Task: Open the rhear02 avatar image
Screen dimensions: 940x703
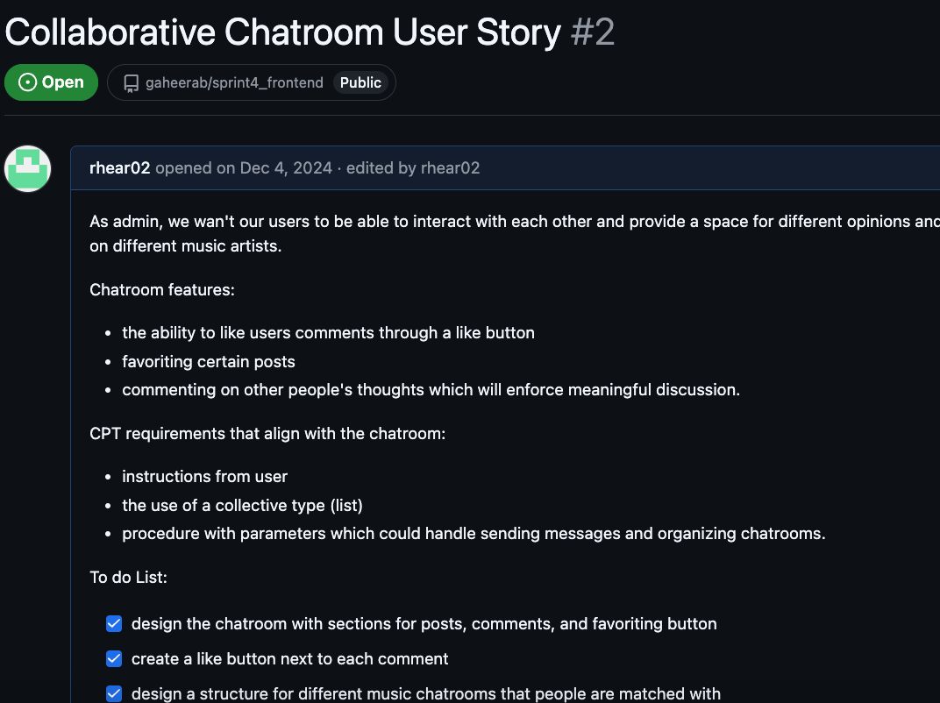Action: tap(27, 169)
